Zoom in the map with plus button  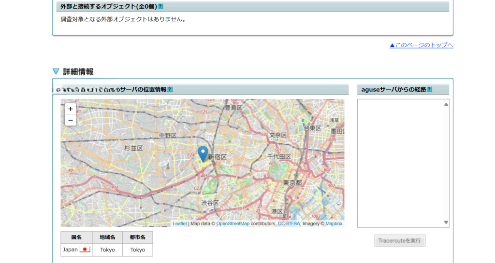[71, 109]
